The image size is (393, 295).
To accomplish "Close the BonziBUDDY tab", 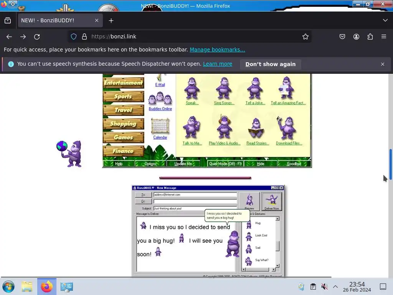I will pos(97,21).
